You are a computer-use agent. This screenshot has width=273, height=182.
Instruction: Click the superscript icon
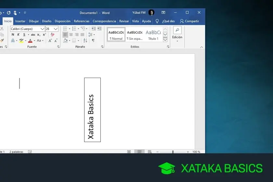(44, 35)
